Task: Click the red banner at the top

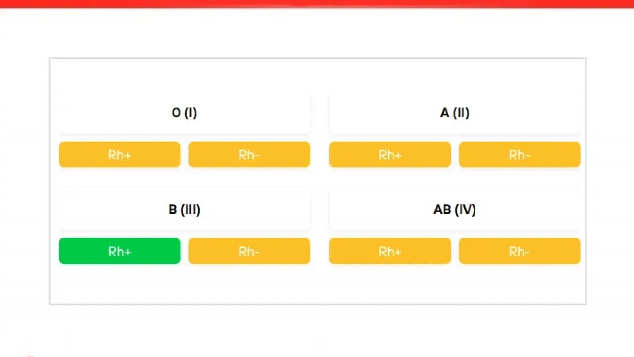Action: (x=317, y=3)
